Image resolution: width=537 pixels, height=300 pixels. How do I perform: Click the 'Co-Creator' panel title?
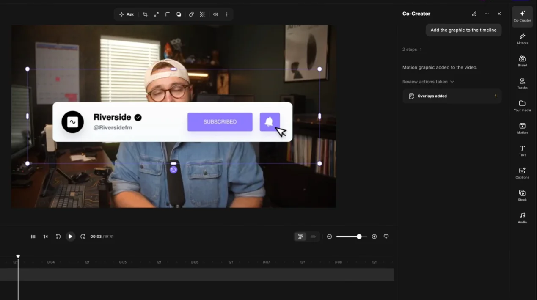click(416, 14)
